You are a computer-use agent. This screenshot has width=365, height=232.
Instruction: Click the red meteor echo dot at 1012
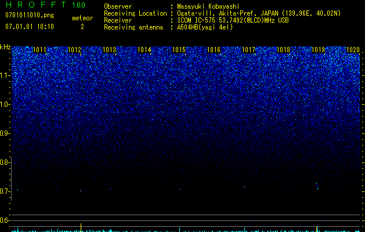tap(81, 191)
